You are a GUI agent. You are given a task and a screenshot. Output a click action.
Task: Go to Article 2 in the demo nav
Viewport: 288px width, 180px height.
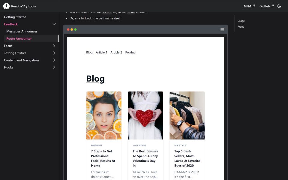pyautogui.click(x=116, y=52)
